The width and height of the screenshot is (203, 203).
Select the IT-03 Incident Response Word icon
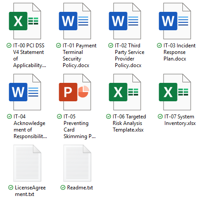point(175,21)
